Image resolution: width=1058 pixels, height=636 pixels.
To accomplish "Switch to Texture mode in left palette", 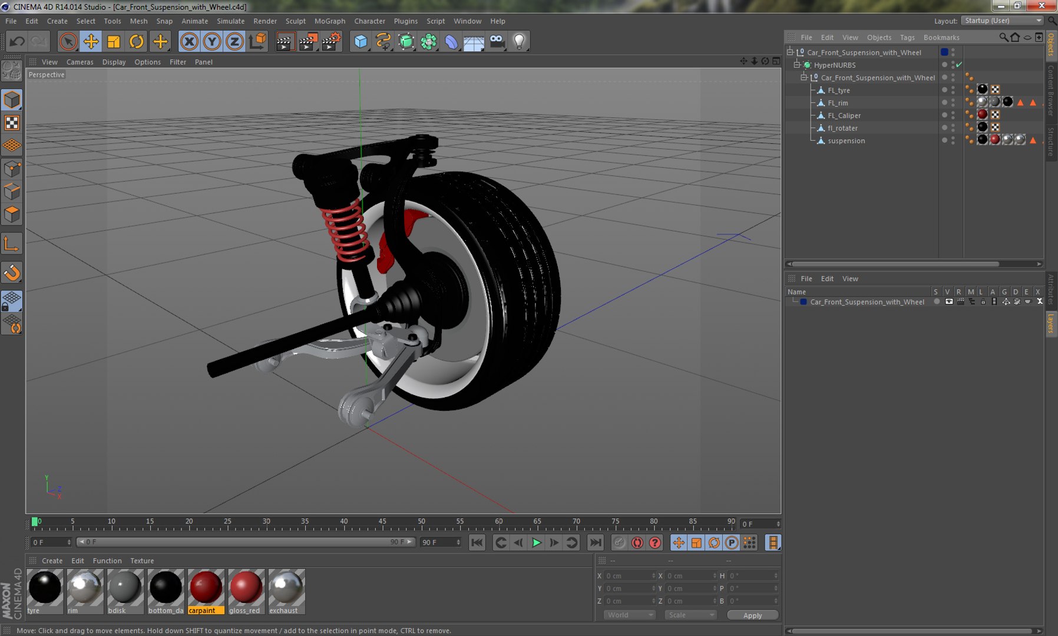I will point(12,122).
